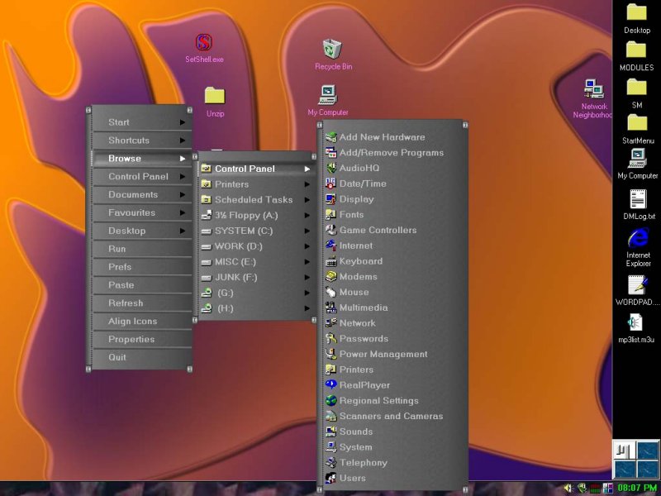Open the DMLog.txt file icon

tap(637, 199)
